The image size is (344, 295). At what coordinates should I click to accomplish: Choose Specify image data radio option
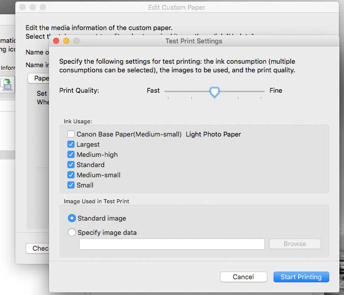point(72,232)
